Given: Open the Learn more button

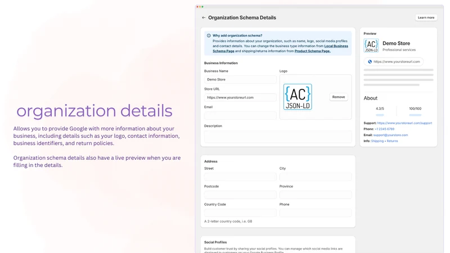Looking at the screenshot, I should tap(426, 17).
